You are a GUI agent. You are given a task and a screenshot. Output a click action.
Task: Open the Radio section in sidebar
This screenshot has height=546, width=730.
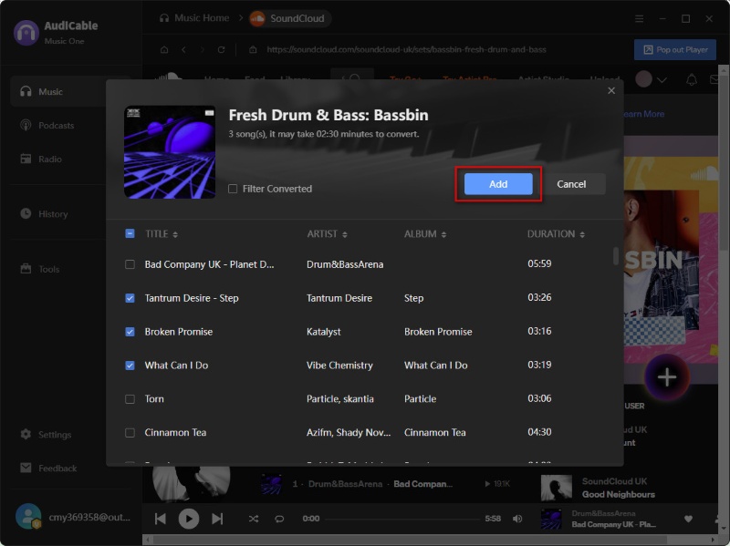(x=50, y=159)
